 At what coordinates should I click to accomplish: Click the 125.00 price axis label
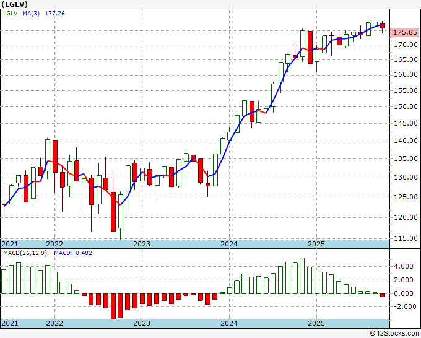[406, 197]
